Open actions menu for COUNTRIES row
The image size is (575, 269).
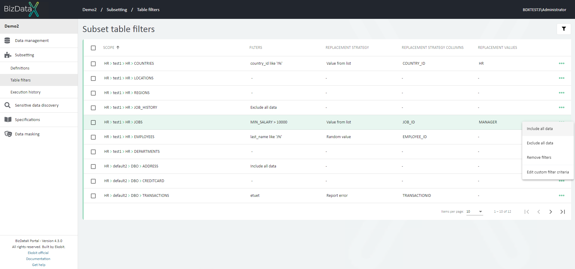click(562, 64)
